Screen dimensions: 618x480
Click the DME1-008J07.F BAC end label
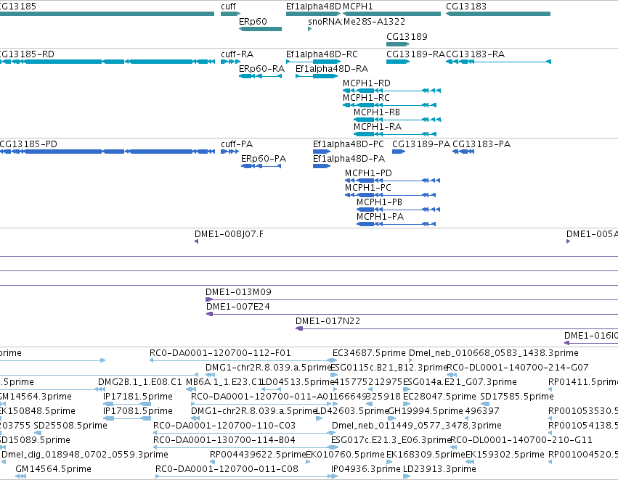[x=229, y=234]
